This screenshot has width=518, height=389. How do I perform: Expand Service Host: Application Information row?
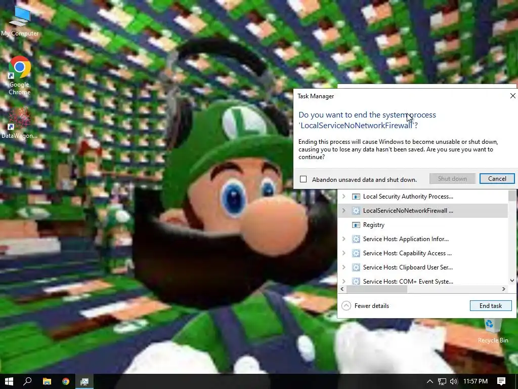(x=343, y=239)
